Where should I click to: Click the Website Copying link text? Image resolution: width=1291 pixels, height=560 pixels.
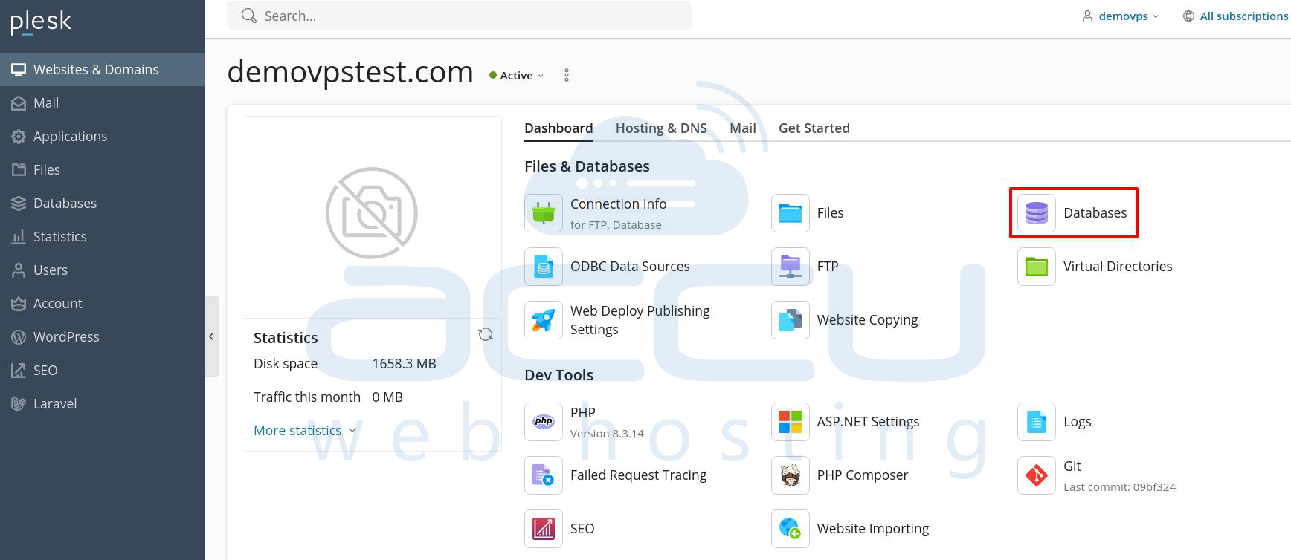pos(867,320)
